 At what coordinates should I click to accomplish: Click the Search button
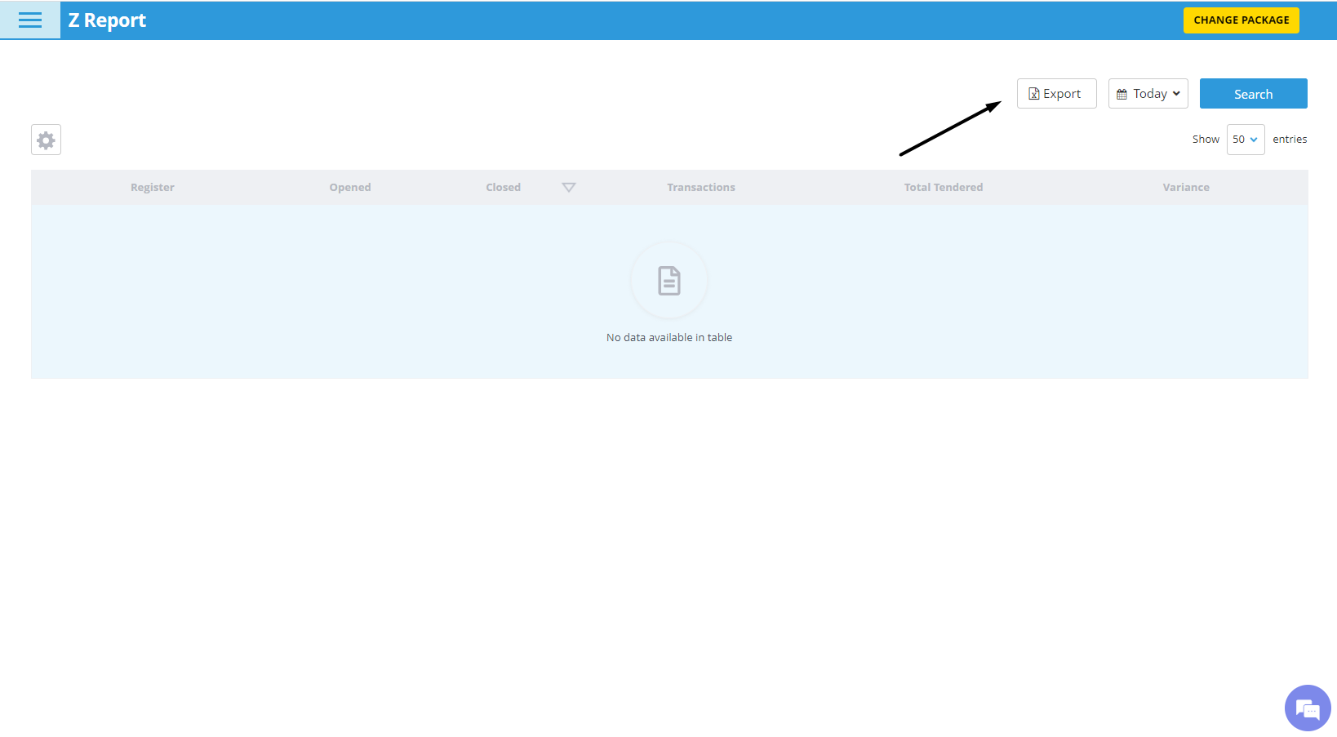1253,94
